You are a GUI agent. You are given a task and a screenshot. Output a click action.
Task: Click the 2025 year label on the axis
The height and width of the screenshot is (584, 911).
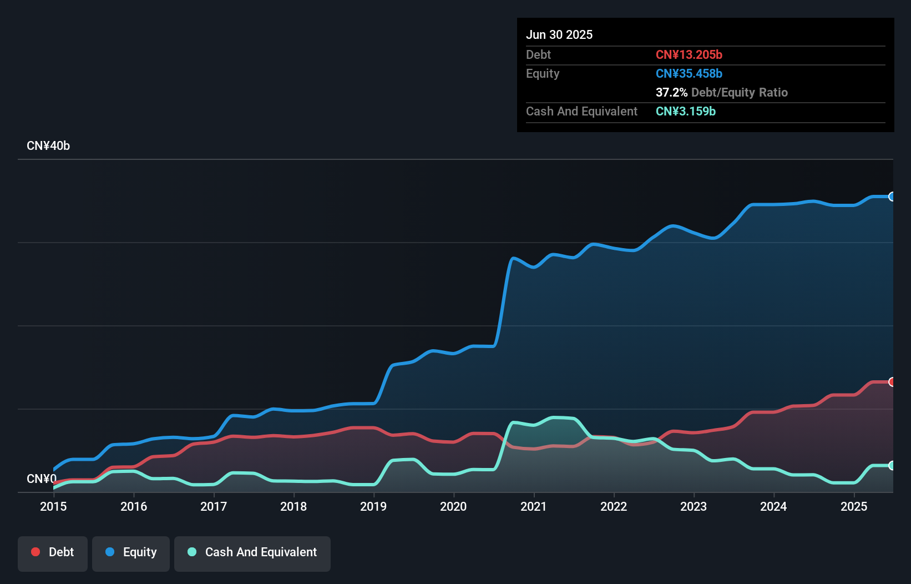click(854, 506)
